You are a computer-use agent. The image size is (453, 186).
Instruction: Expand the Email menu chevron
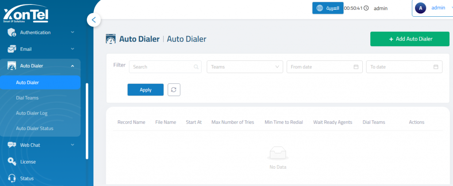[73, 49]
